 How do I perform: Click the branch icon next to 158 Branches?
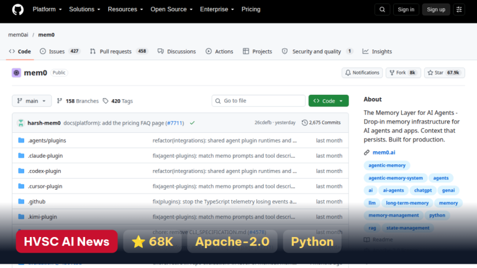pos(60,101)
